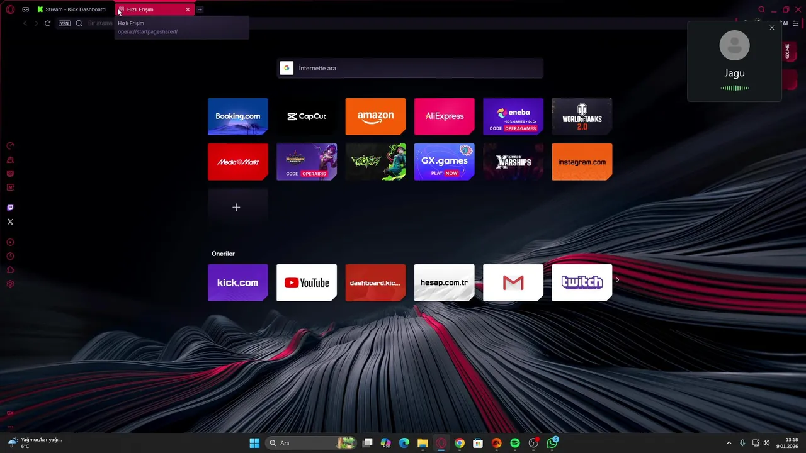Toggle the VPN badge in address bar
The width and height of the screenshot is (806, 453).
(x=64, y=23)
